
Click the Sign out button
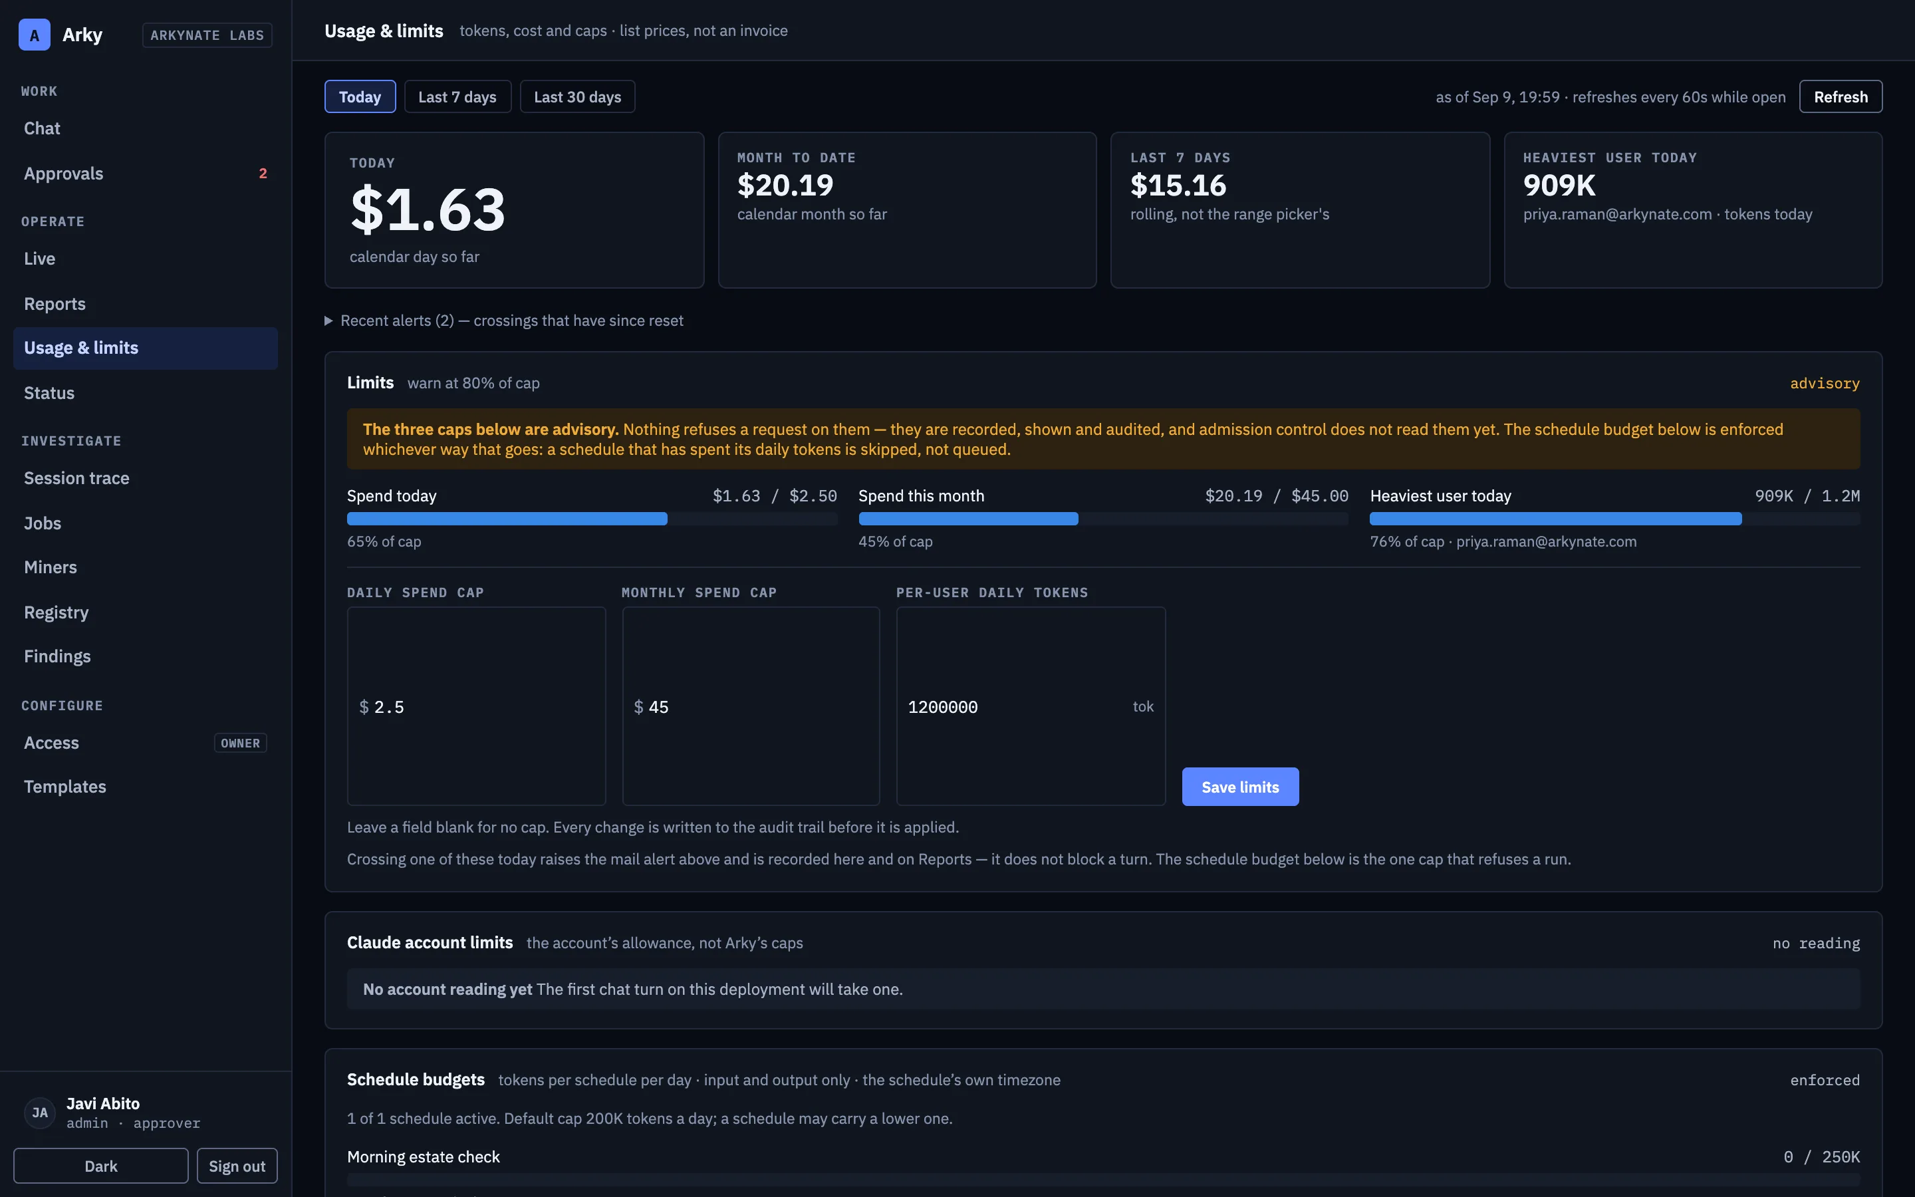(237, 1165)
